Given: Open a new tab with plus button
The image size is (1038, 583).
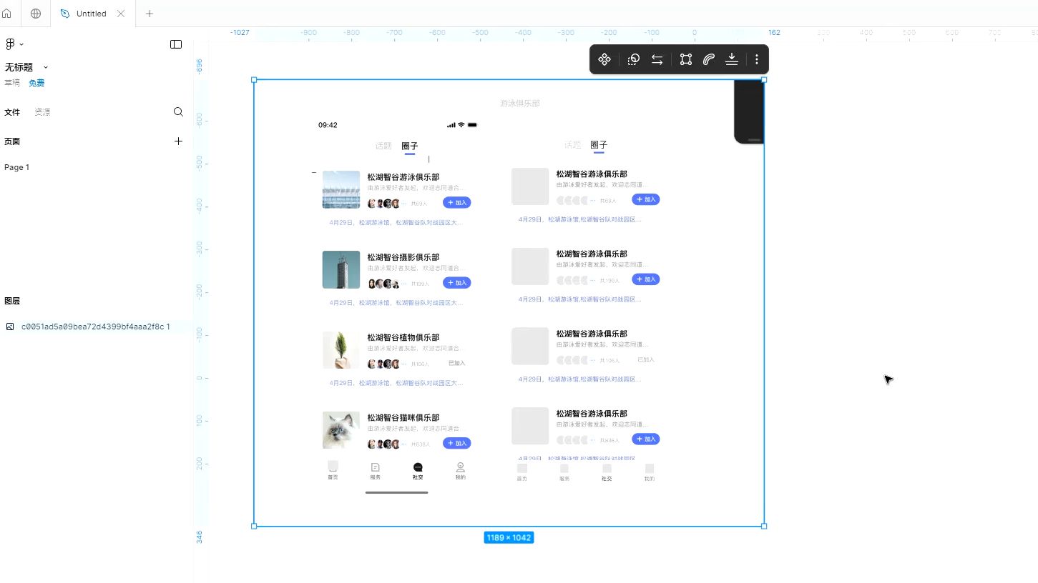Looking at the screenshot, I should tap(149, 14).
